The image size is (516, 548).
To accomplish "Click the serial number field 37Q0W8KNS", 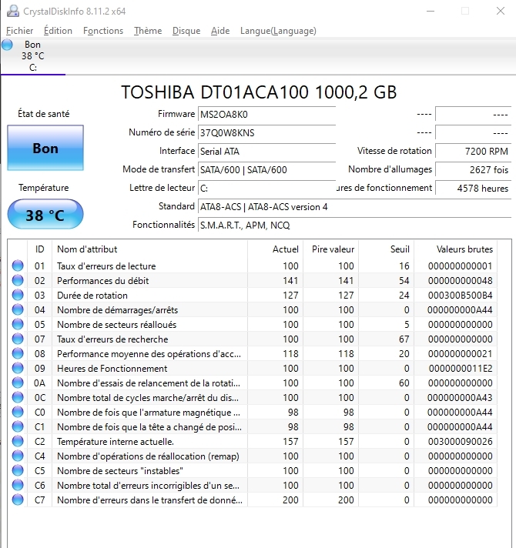I will tap(266, 132).
